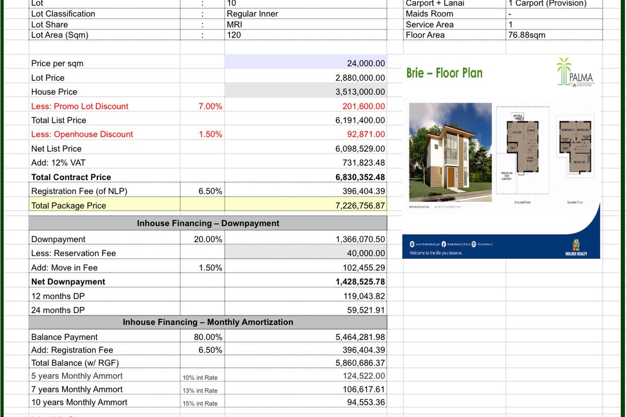Screen dimensions: 626x417
Task: Click the third social icon in the banner
Action: [474, 244]
